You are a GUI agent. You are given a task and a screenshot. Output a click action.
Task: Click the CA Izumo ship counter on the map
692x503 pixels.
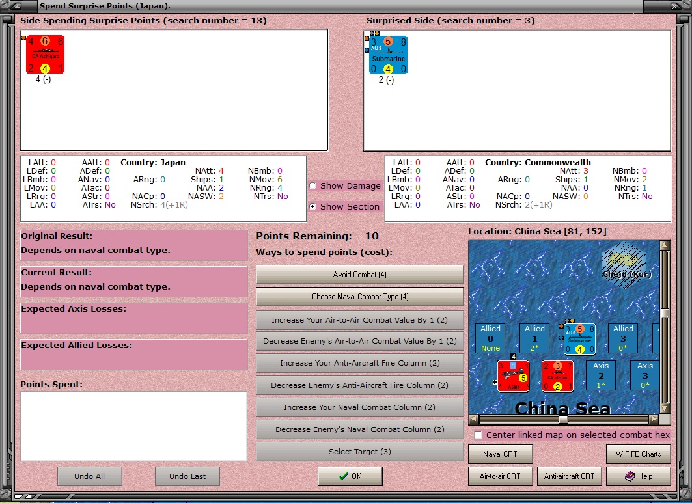point(557,376)
